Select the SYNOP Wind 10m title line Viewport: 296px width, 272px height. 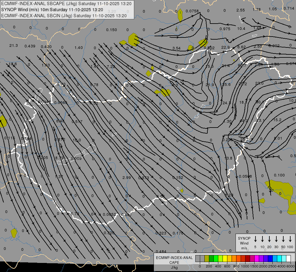(52, 10)
